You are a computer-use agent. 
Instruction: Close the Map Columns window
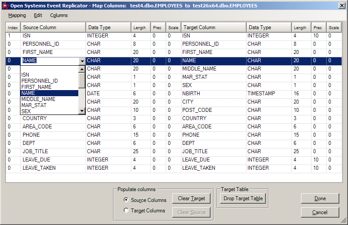tap(342, 6)
